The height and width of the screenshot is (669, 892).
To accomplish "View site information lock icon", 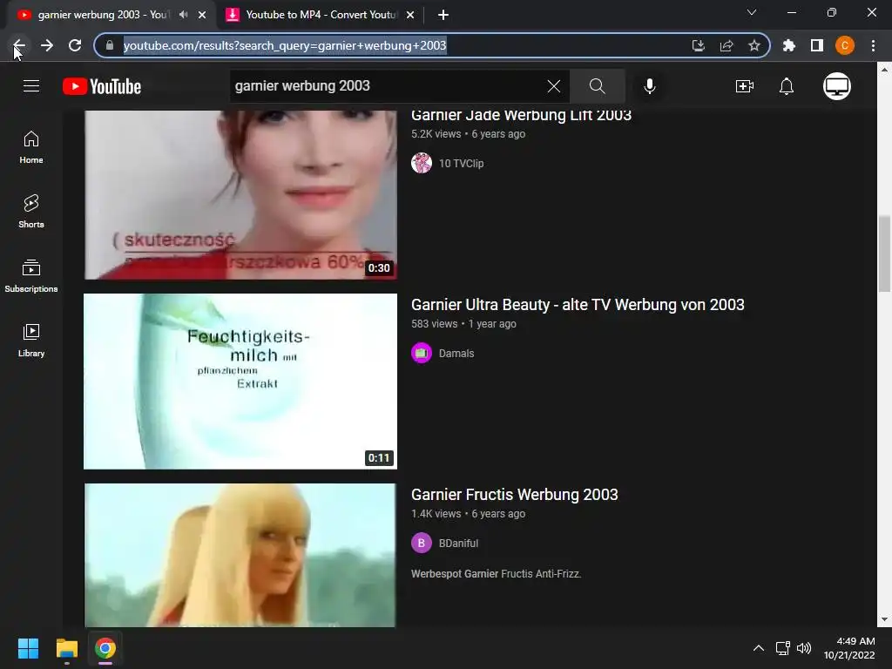I will pyautogui.click(x=110, y=45).
